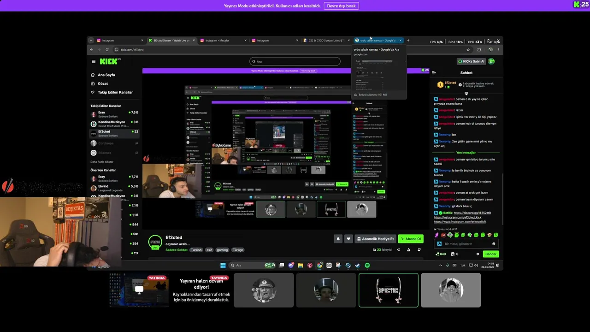
Task: Open a new browser tab
Action: coord(408,41)
